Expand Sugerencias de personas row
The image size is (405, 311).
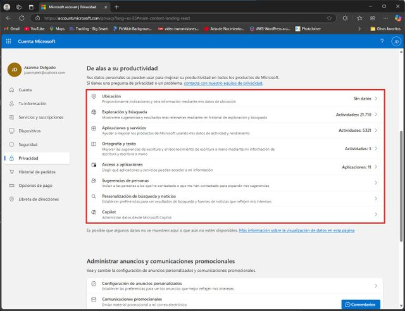(376, 182)
